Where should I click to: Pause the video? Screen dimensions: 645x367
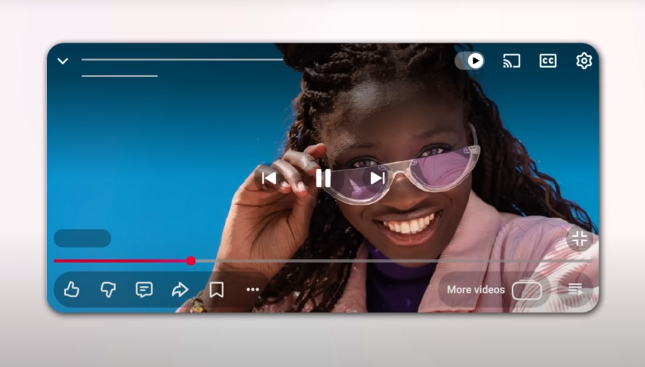[322, 179]
